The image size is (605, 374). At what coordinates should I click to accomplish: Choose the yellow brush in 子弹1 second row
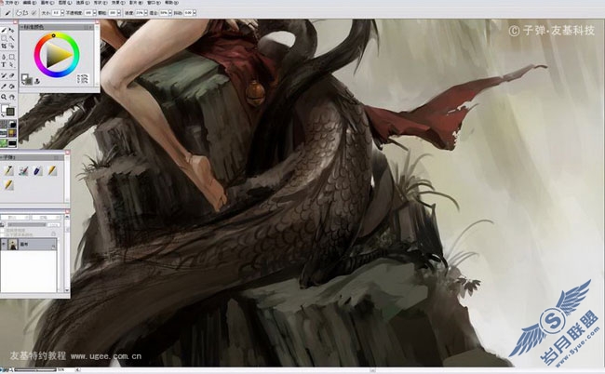pyautogui.click(x=8, y=185)
